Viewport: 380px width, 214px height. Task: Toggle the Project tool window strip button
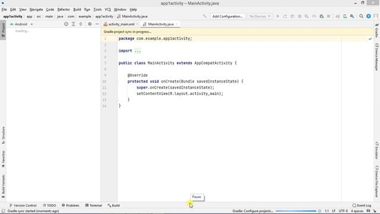click(3, 30)
